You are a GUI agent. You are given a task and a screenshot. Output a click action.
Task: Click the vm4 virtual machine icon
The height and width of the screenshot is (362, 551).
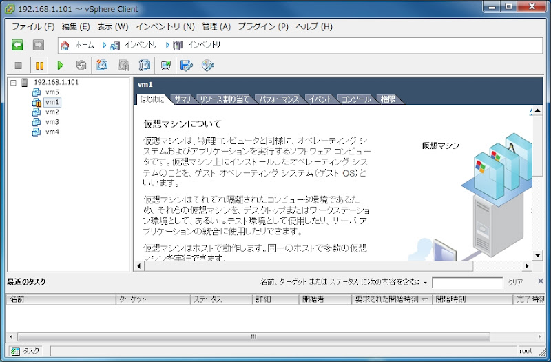[x=37, y=132]
